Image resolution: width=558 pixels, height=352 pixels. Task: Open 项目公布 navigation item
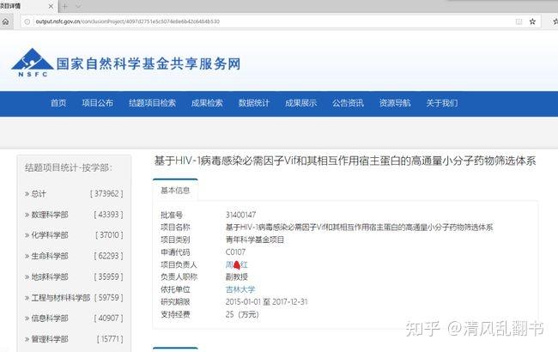click(98, 103)
